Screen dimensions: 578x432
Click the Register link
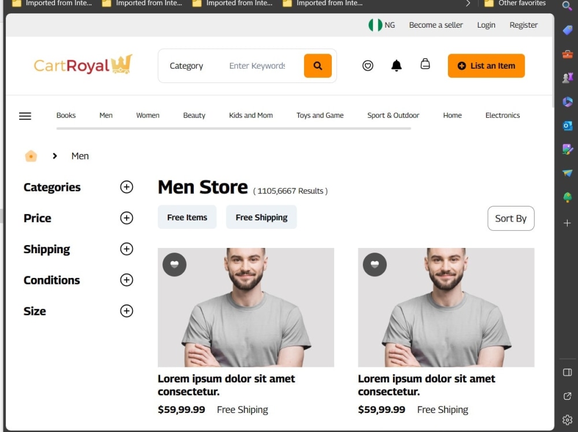point(524,25)
